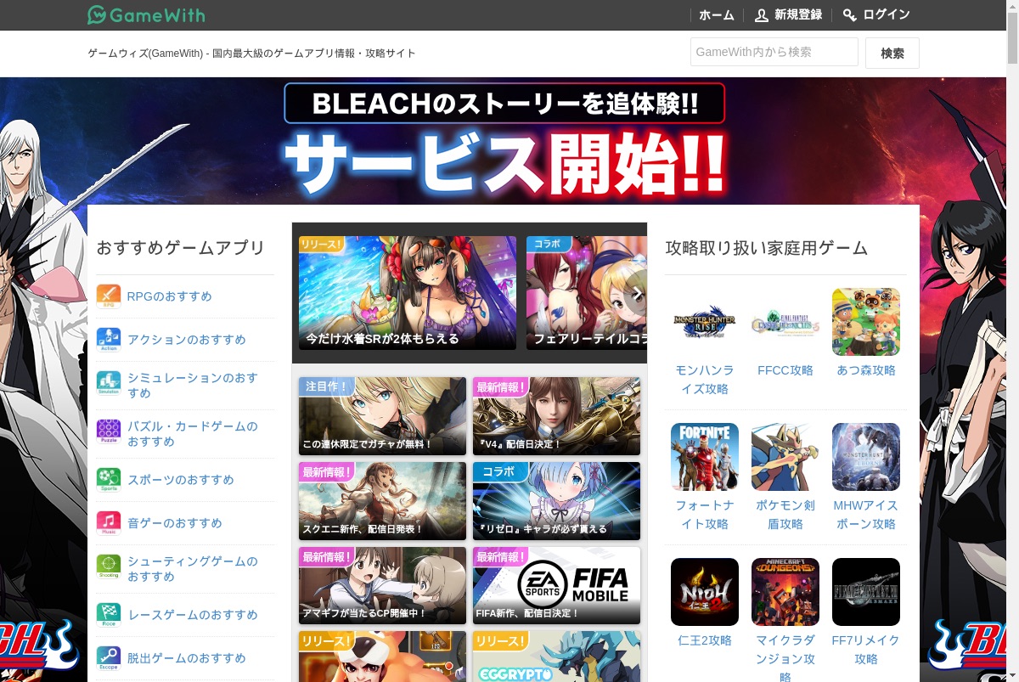Open FFCC攻略 text link
Image resolution: width=1019 pixels, height=682 pixels.
coord(785,370)
